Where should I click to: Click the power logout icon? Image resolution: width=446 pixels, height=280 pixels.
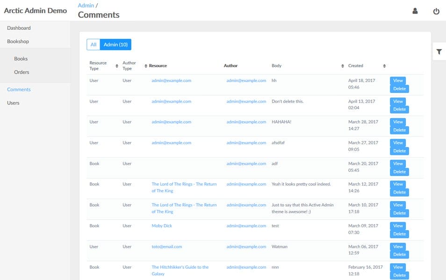[x=436, y=11]
